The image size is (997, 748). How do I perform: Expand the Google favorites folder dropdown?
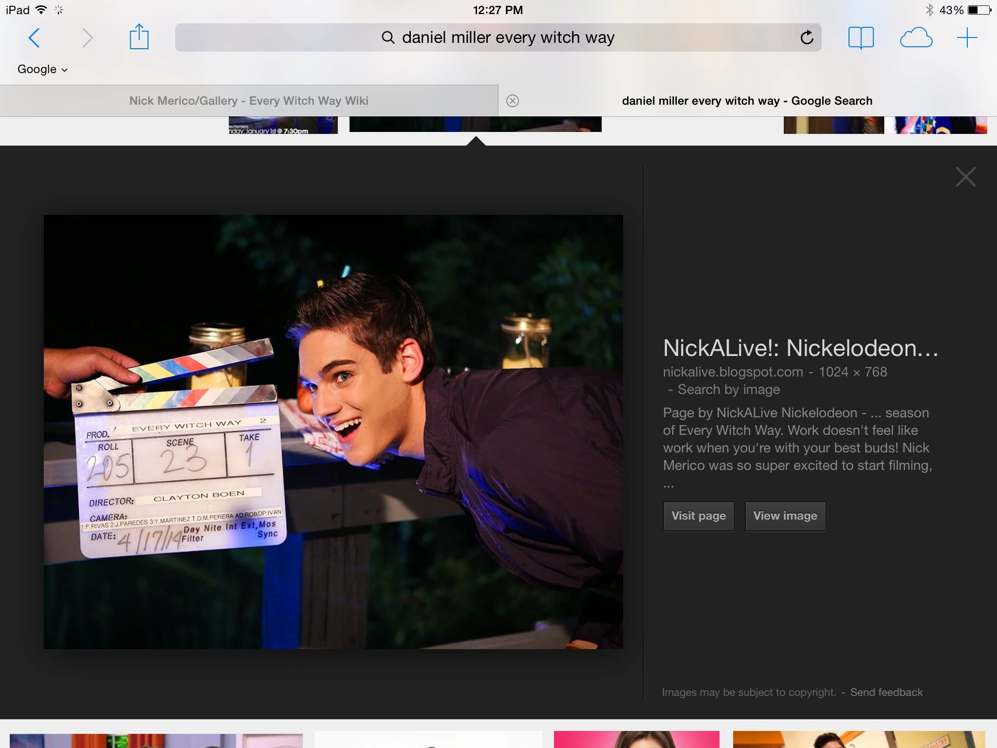(42, 69)
